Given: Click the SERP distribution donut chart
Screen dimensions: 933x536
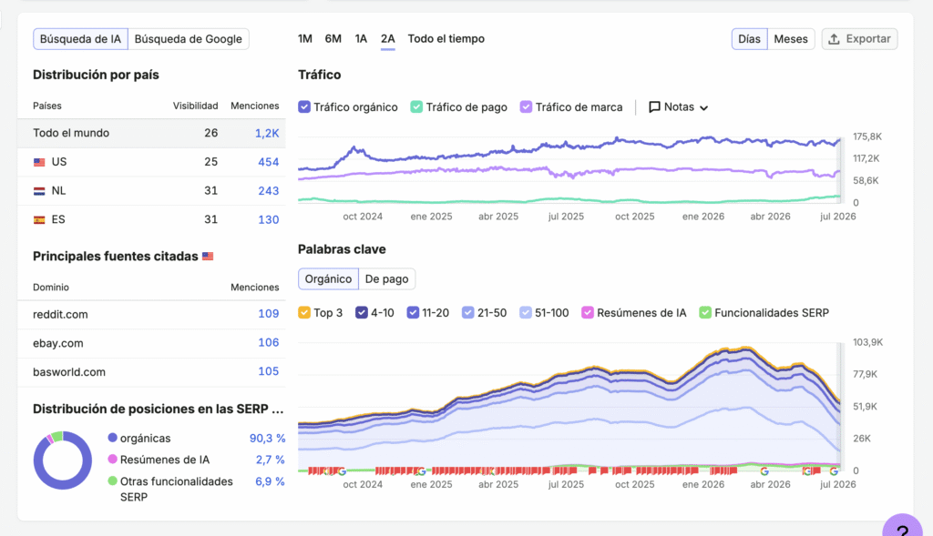Looking at the screenshot, I should click(63, 460).
